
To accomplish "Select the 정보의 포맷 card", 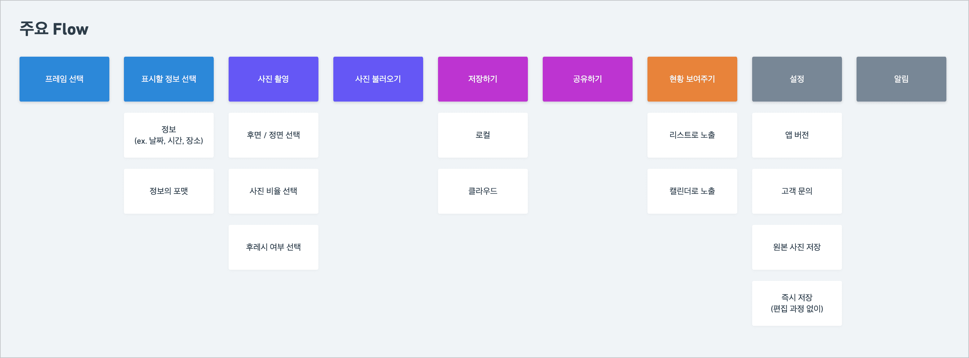I will [x=169, y=191].
